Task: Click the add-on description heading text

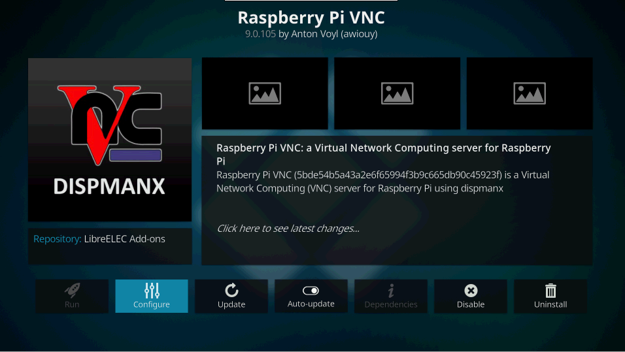Action: 384,155
